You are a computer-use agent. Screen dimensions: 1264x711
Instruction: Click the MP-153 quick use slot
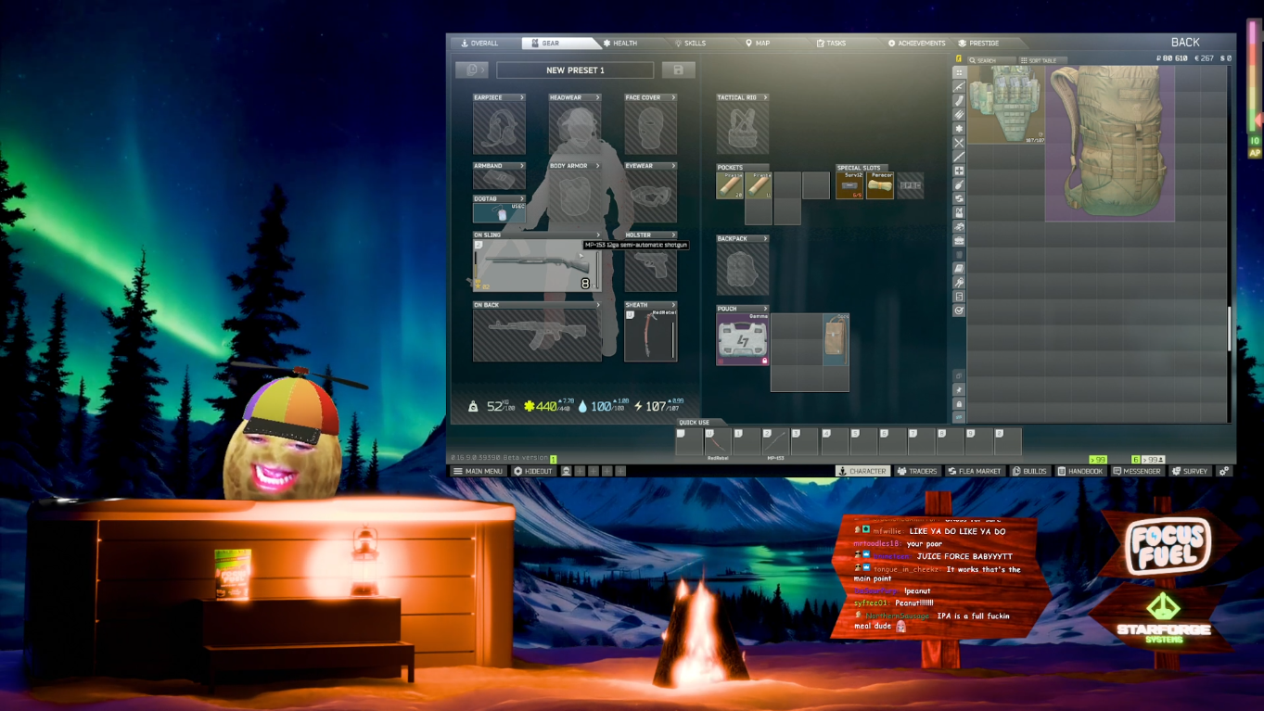[x=776, y=441]
